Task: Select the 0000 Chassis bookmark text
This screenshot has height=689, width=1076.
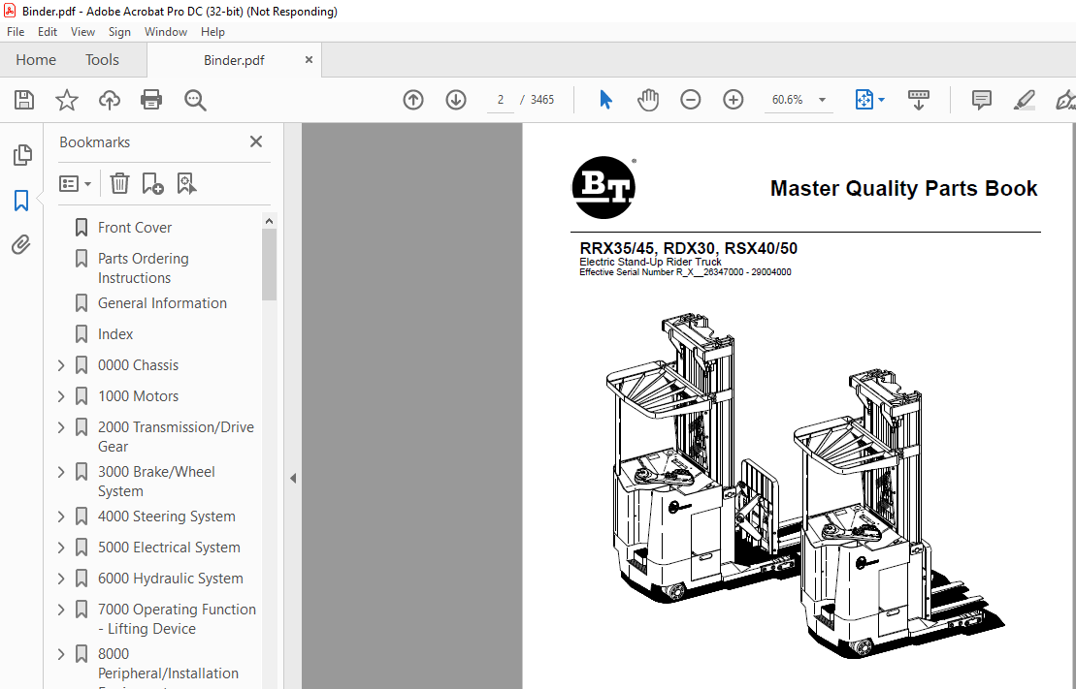Action: 138,365
